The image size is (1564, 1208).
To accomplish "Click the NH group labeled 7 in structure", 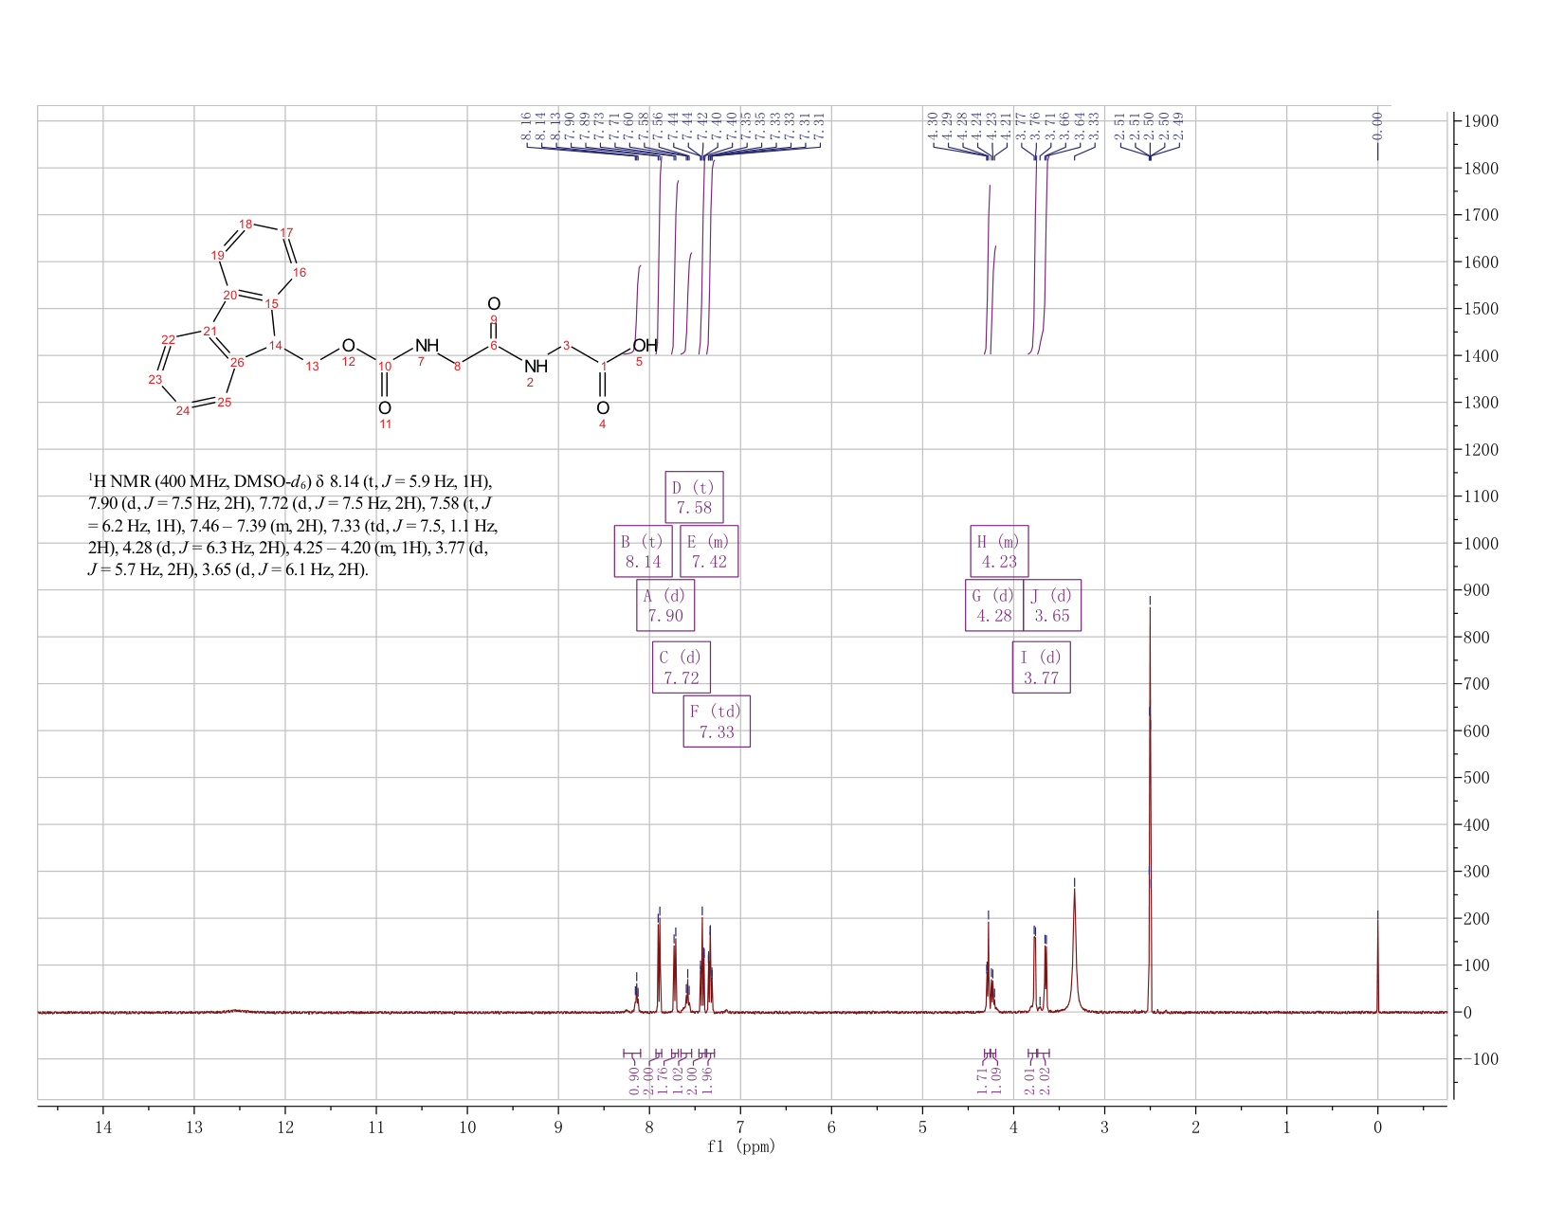I will 427,346.
